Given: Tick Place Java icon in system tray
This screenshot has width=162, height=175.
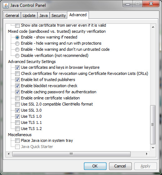Looking at the screenshot, I should [x=17, y=140].
